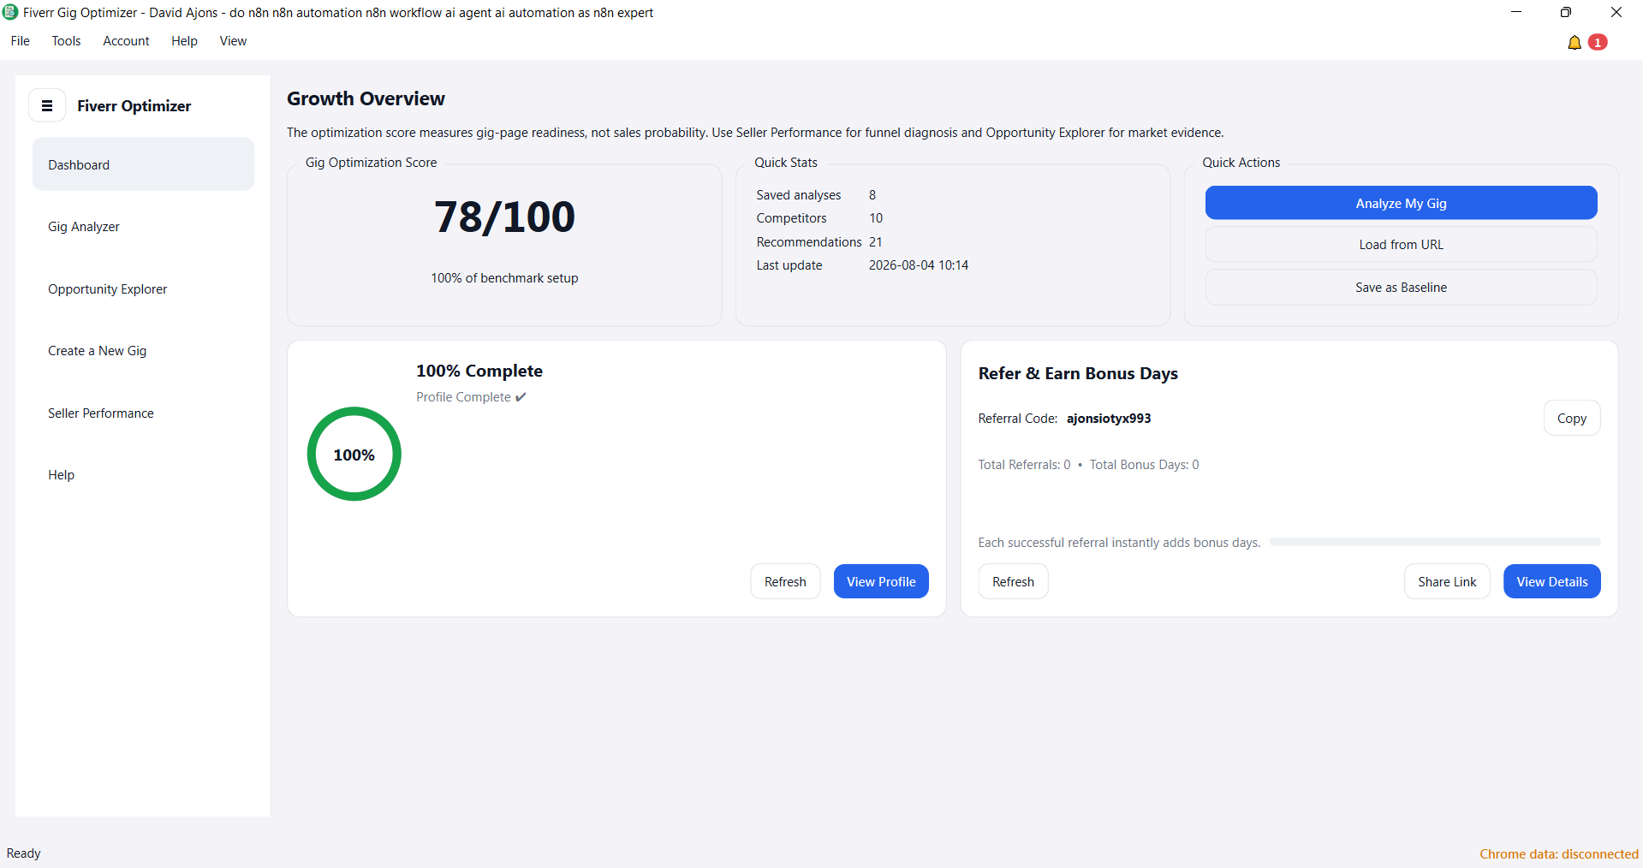
Task: Click the Referral Code: label
Action: tap(1018, 419)
